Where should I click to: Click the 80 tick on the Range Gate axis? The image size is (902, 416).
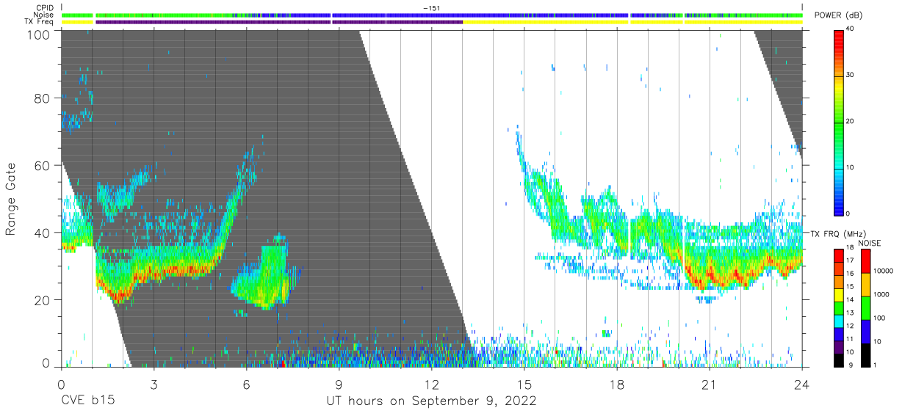tap(43, 98)
